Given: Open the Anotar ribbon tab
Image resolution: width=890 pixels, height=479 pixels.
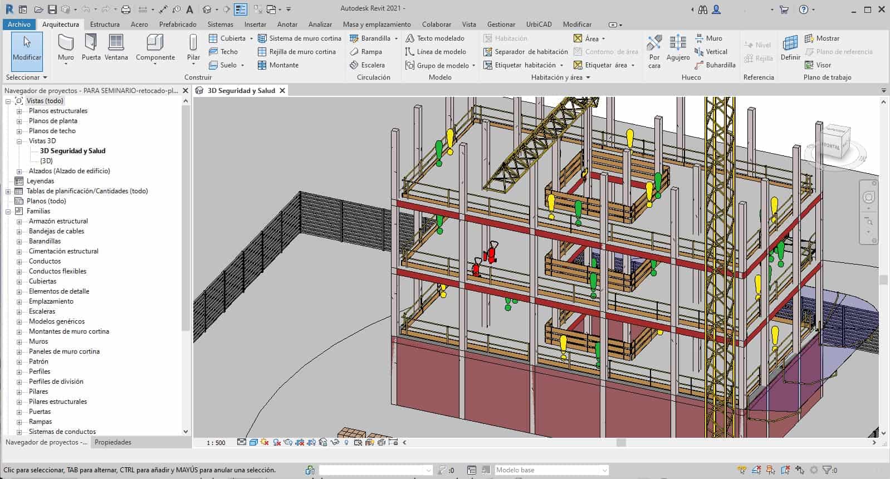Looking at the screenshot, I should coord(287,25).
